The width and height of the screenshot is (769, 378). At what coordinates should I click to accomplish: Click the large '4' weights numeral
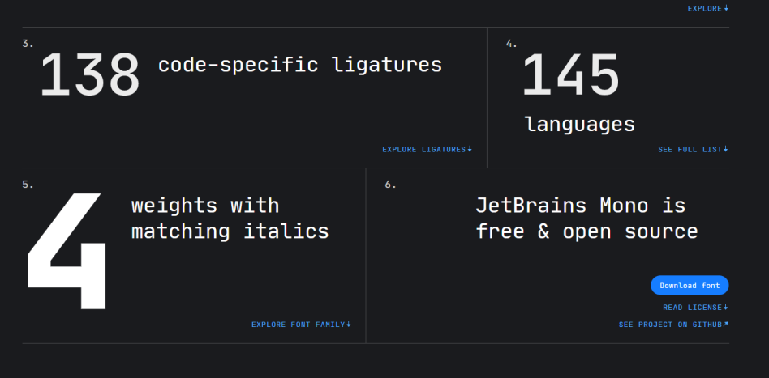[x=67, y=251]
